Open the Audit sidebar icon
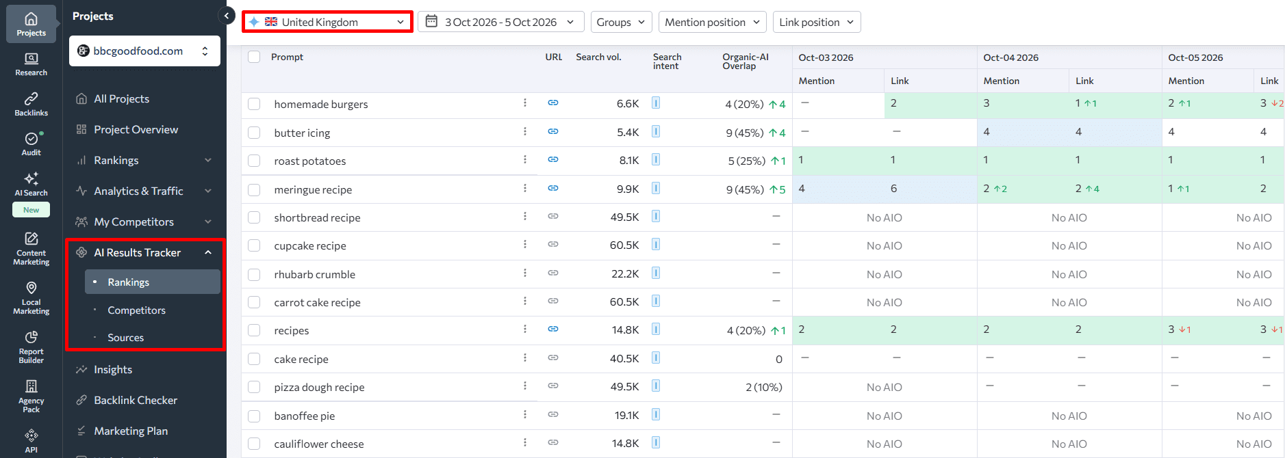 (31, 144)
